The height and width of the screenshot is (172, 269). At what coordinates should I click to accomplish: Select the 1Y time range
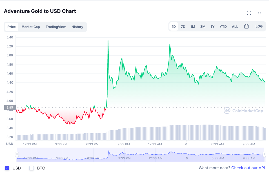click(x=212, y=26)
